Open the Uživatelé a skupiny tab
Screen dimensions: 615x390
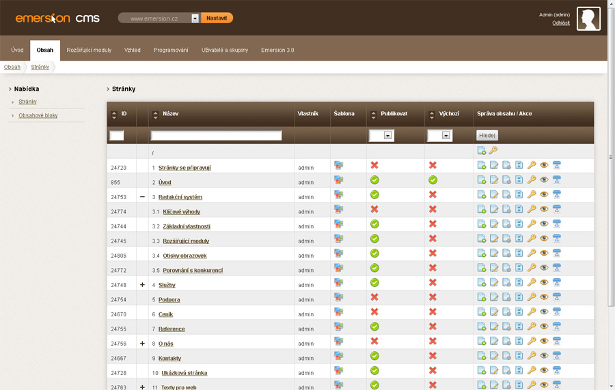[x=225, y=50]
